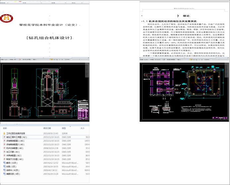Select file 摘要目录 (4页)
This screenshot has height=185, width=230.
point(13,174)
